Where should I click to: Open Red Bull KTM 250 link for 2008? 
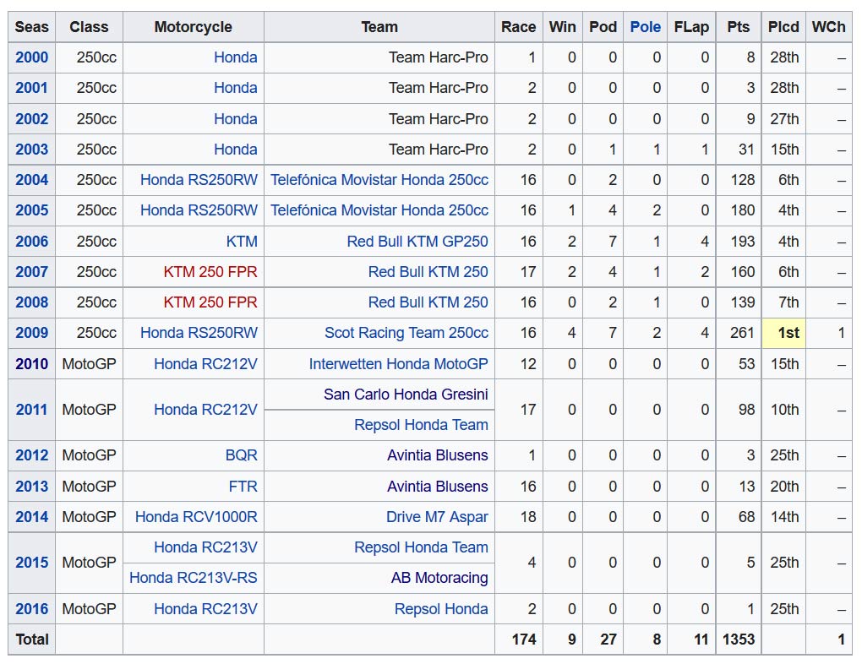(428, 302)
